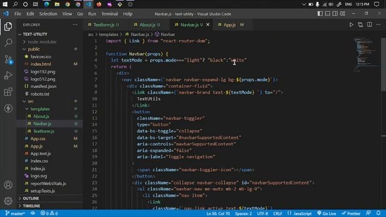386x217 pixels.
Task: Toggle bottom panel layout icon
Action: [327, 13]
